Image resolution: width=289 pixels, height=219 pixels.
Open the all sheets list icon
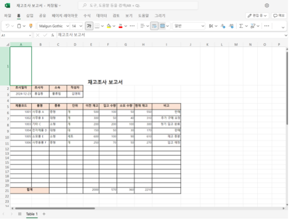(x=20, y=214)
